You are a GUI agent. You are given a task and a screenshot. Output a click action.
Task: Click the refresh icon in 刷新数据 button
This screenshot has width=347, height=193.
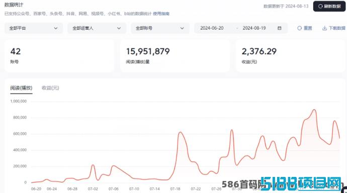(320, 6)
